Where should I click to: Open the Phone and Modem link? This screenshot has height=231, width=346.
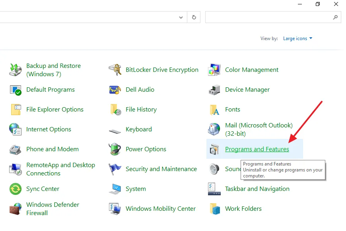pos(52,149)
